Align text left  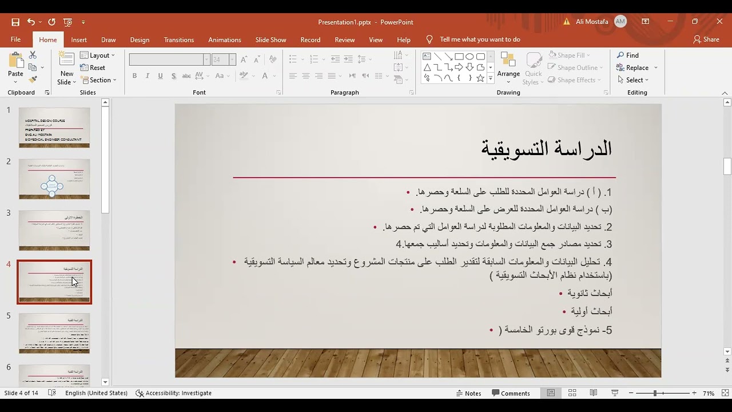293,76
